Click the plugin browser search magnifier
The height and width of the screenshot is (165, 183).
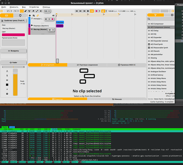[x=149, y=19]
